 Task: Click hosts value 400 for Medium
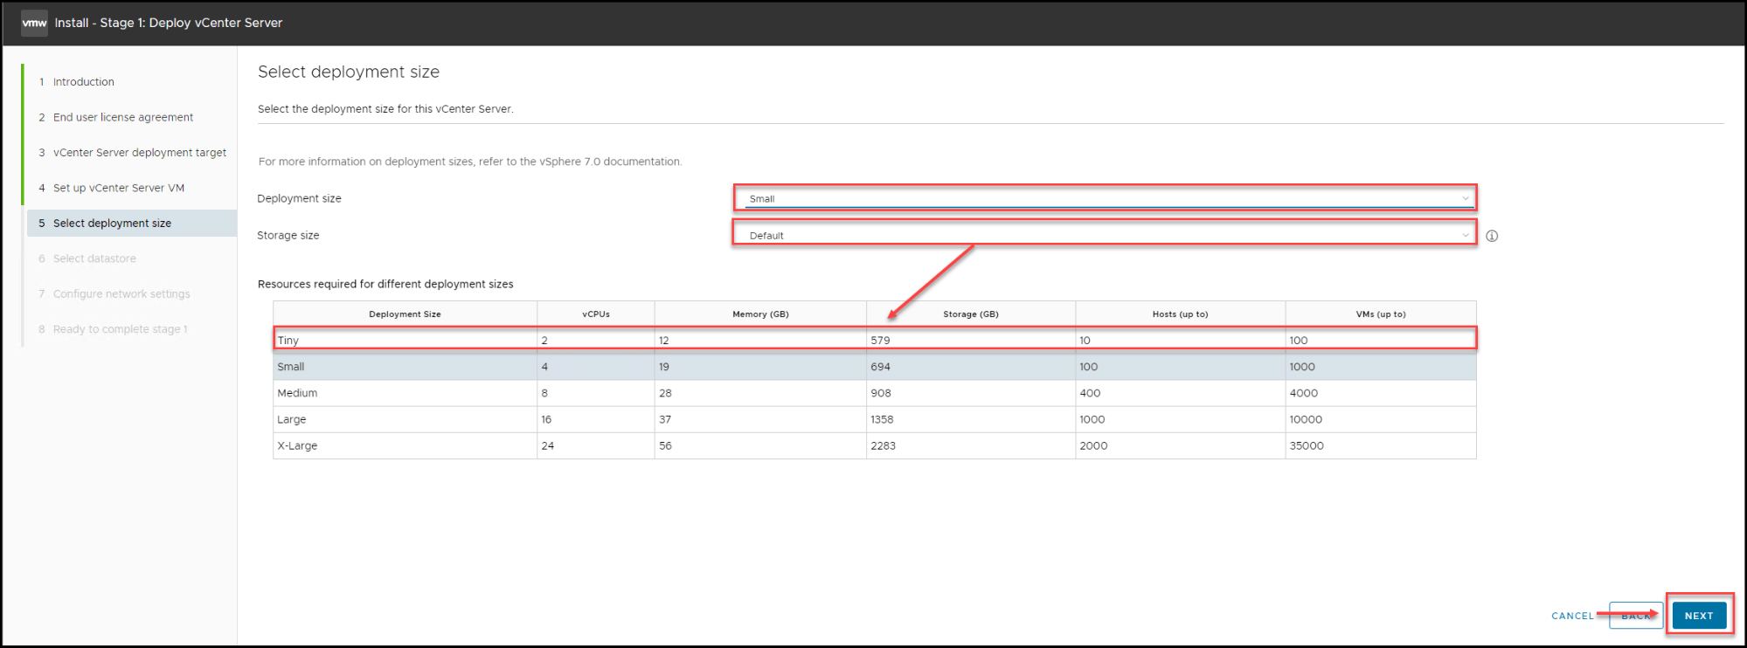click(1090, 393)
